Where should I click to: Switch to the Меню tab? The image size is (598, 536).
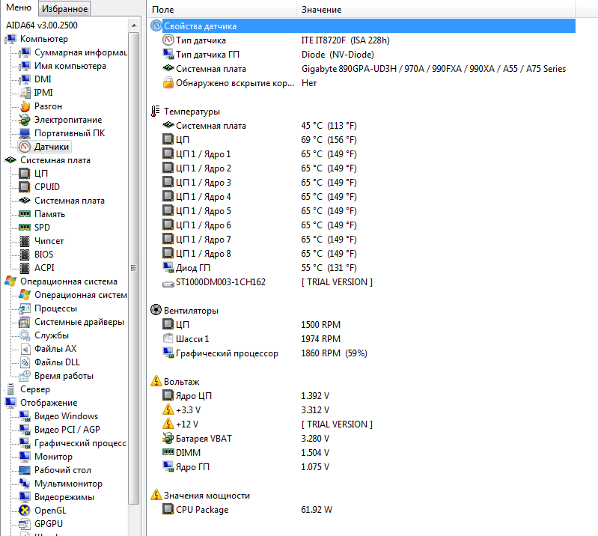(x=19, y=8)
